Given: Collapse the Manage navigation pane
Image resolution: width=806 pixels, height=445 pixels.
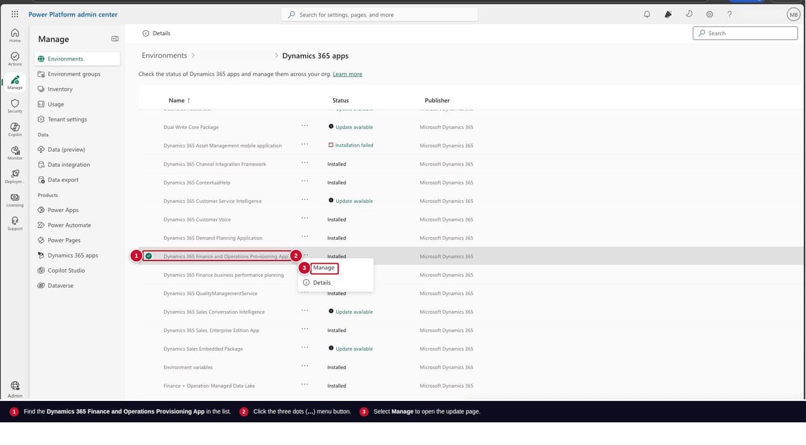Looking at the screenshot, I should pyautogui.click(x=115, y=39).
